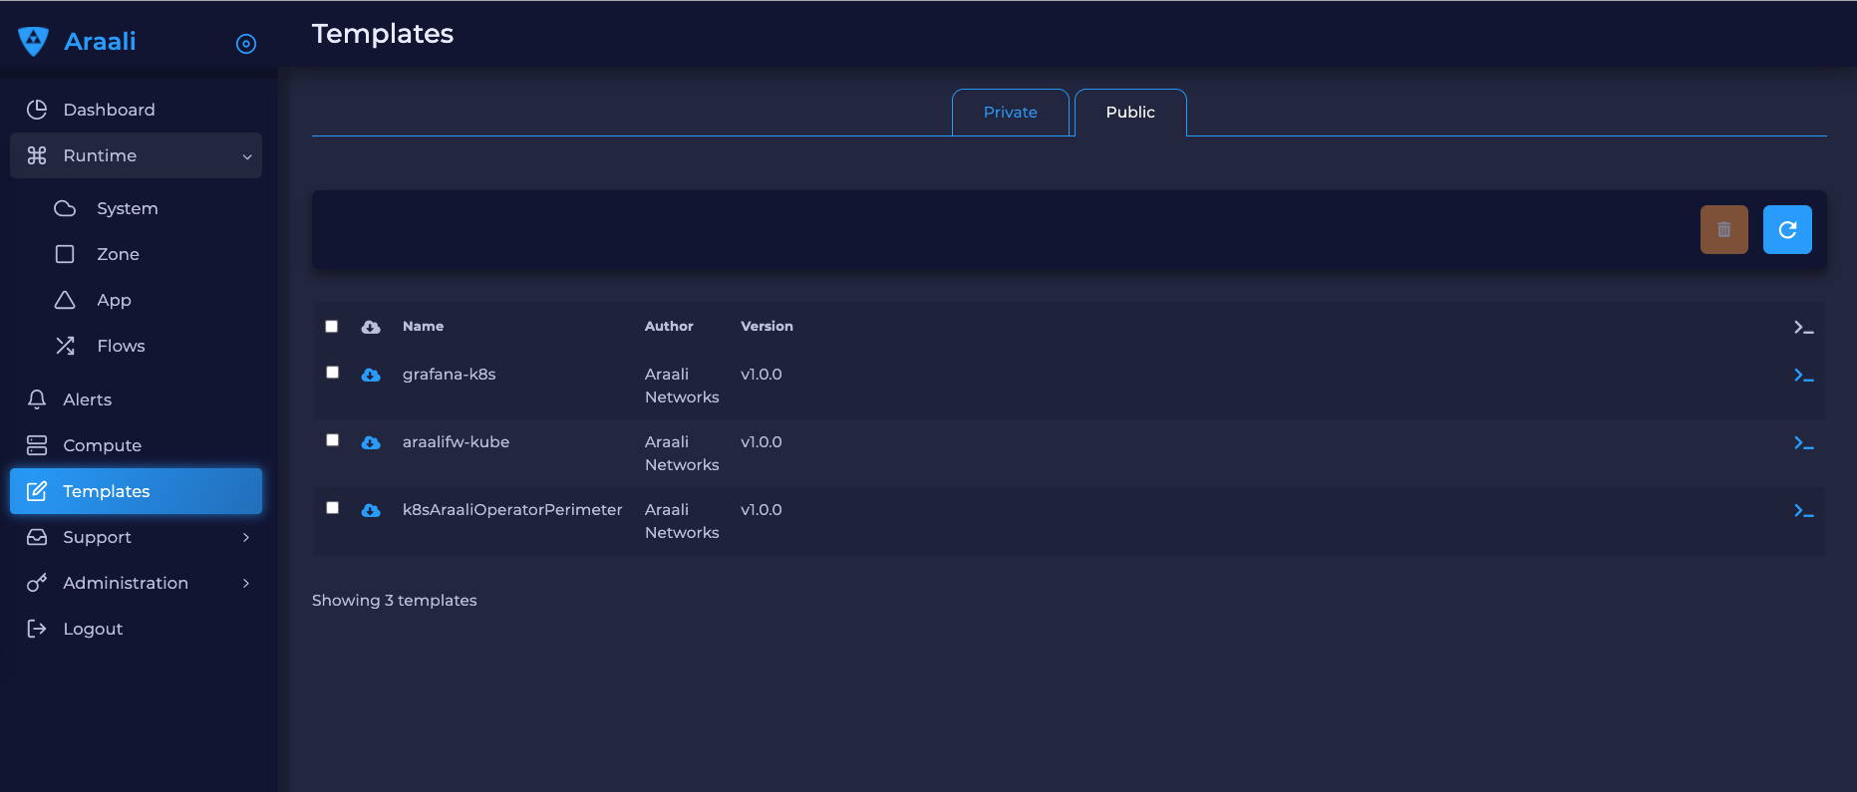Click the Logout exit-arrow icon

point(37,629)
